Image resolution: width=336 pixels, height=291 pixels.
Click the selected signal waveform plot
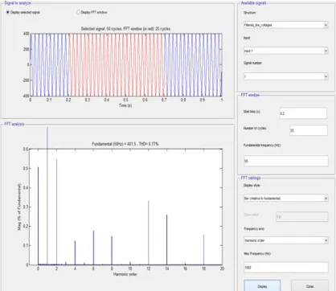point(126,65)
